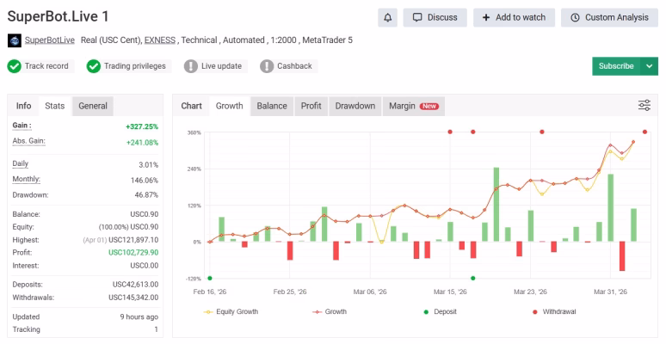Viewport: 666px width, 344px height.
Task: Click the SuperBotLive avatar icon
Action: [14, 40]
